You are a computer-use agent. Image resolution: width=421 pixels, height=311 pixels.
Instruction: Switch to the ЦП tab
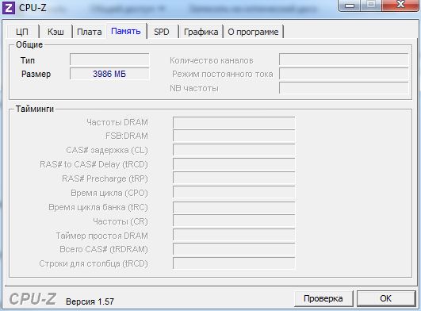[22, 32]
